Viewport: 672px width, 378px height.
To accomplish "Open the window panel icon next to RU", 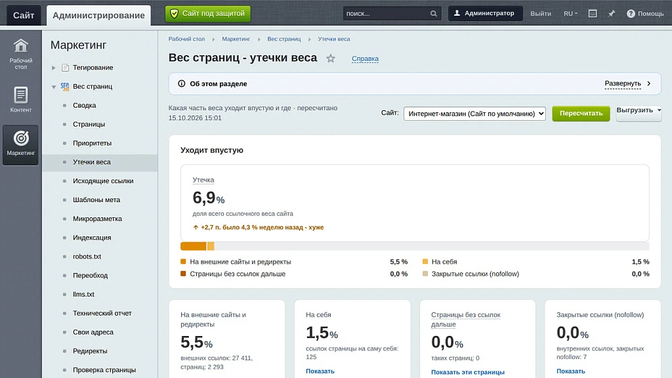I will pyautogui.click(x=593, y=14).
